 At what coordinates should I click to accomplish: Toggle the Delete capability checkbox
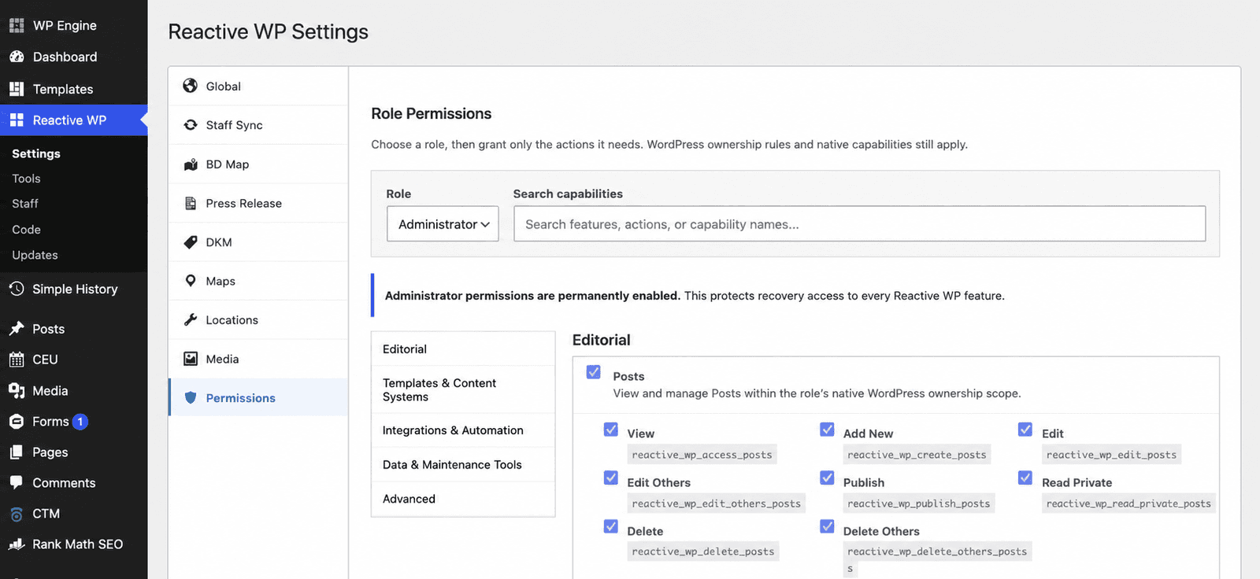click(611, 526)
